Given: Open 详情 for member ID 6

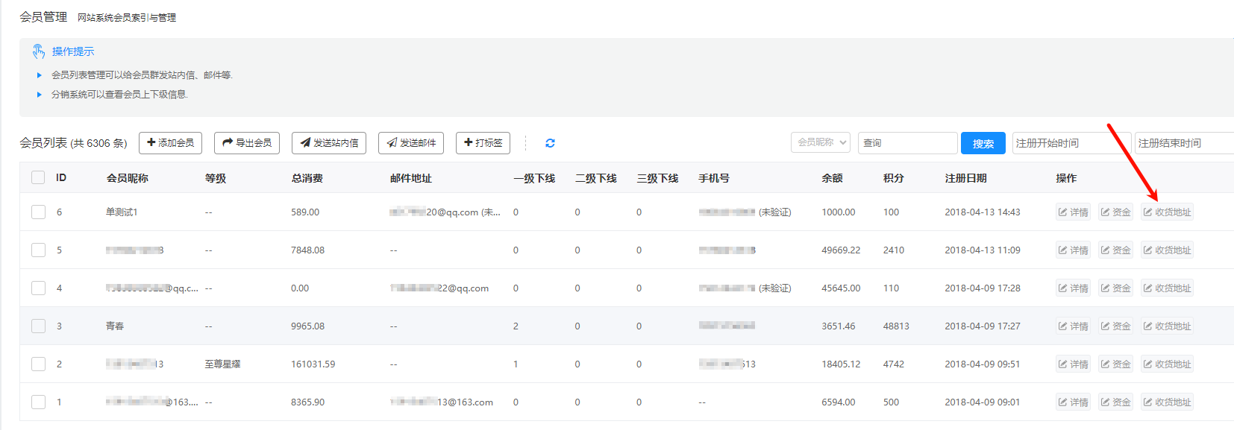Looking at the screenshot, I should pyautogui.click(x=1073, y=212).
